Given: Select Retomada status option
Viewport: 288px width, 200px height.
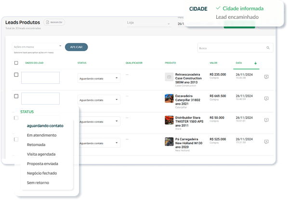Looking at the screenshot, I should click(36, 145).
